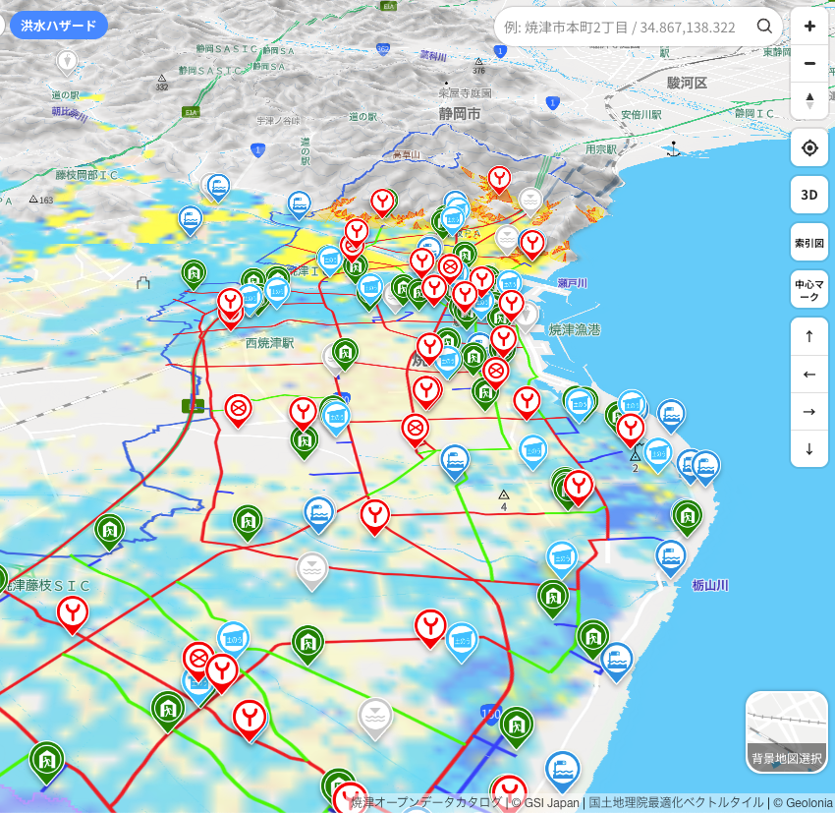Open the 索引図 index map panel
Image resolution: width=835 pixels, height=813 pixels.
tap(808, 242)
